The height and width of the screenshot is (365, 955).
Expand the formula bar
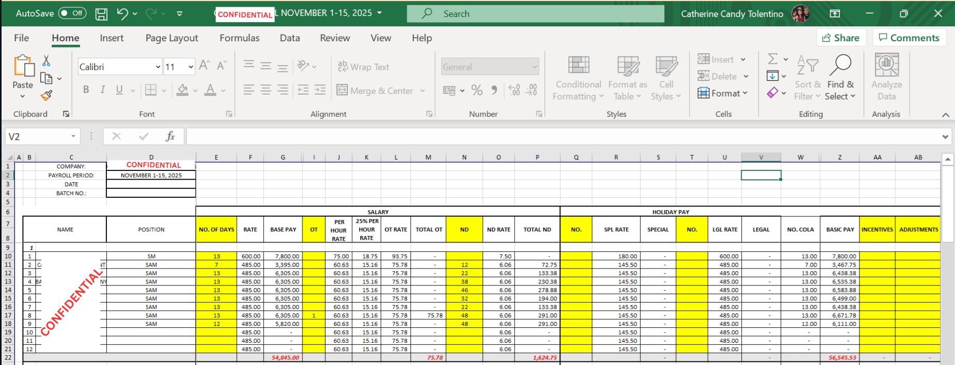click(x=945, y=137)
